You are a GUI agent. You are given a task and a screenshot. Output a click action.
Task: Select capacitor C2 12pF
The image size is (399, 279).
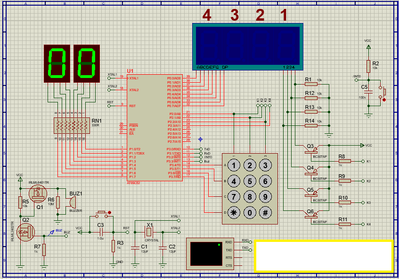(163, 248)
